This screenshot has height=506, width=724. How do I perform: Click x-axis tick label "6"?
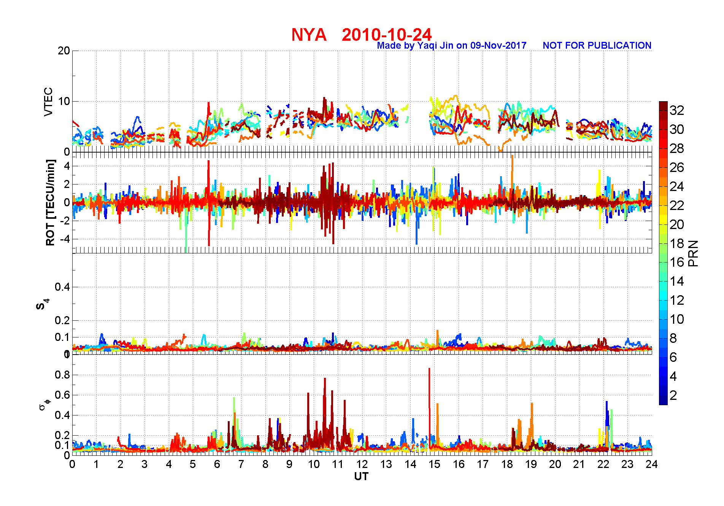(x=217, y=464)
